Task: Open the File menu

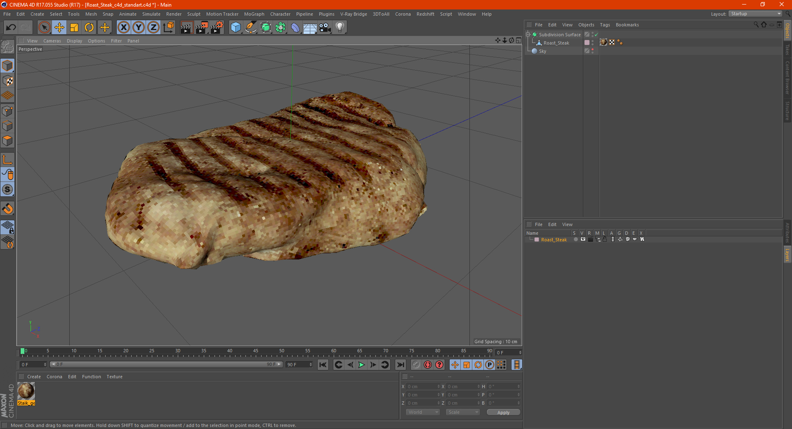Action: [7, 14]
